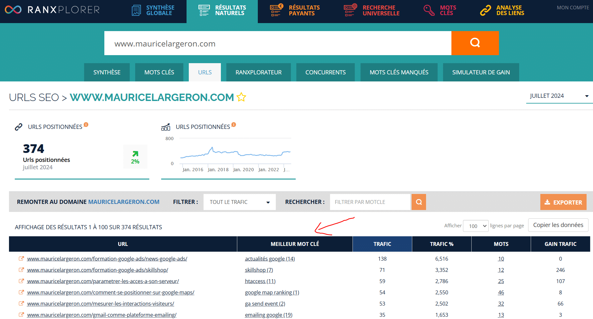Viewport: 593px width, 319px height.
Task: Click the orange keyword filter search icon
Action: click(419, 202)
